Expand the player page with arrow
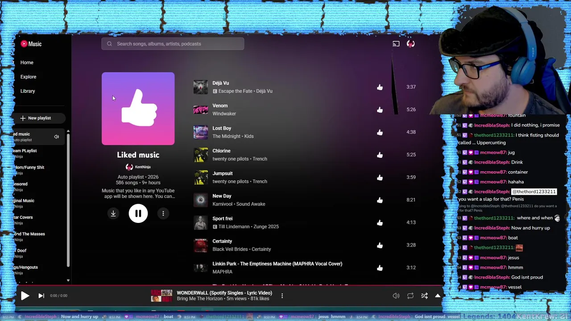This screenshot has height=321, width=571. point(438,296)
